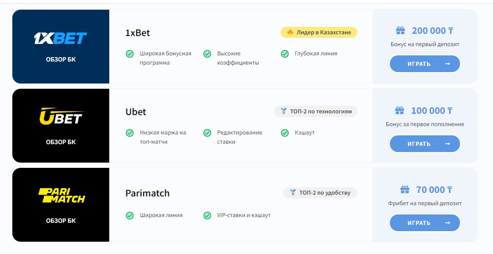Click the 1xBet logo image
This screenshot has height=254, width=493.
pyautogui.click(x=61, y=38)
